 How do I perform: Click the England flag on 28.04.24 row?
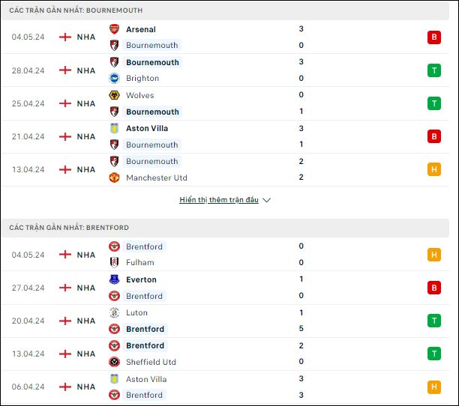[65, 70]
